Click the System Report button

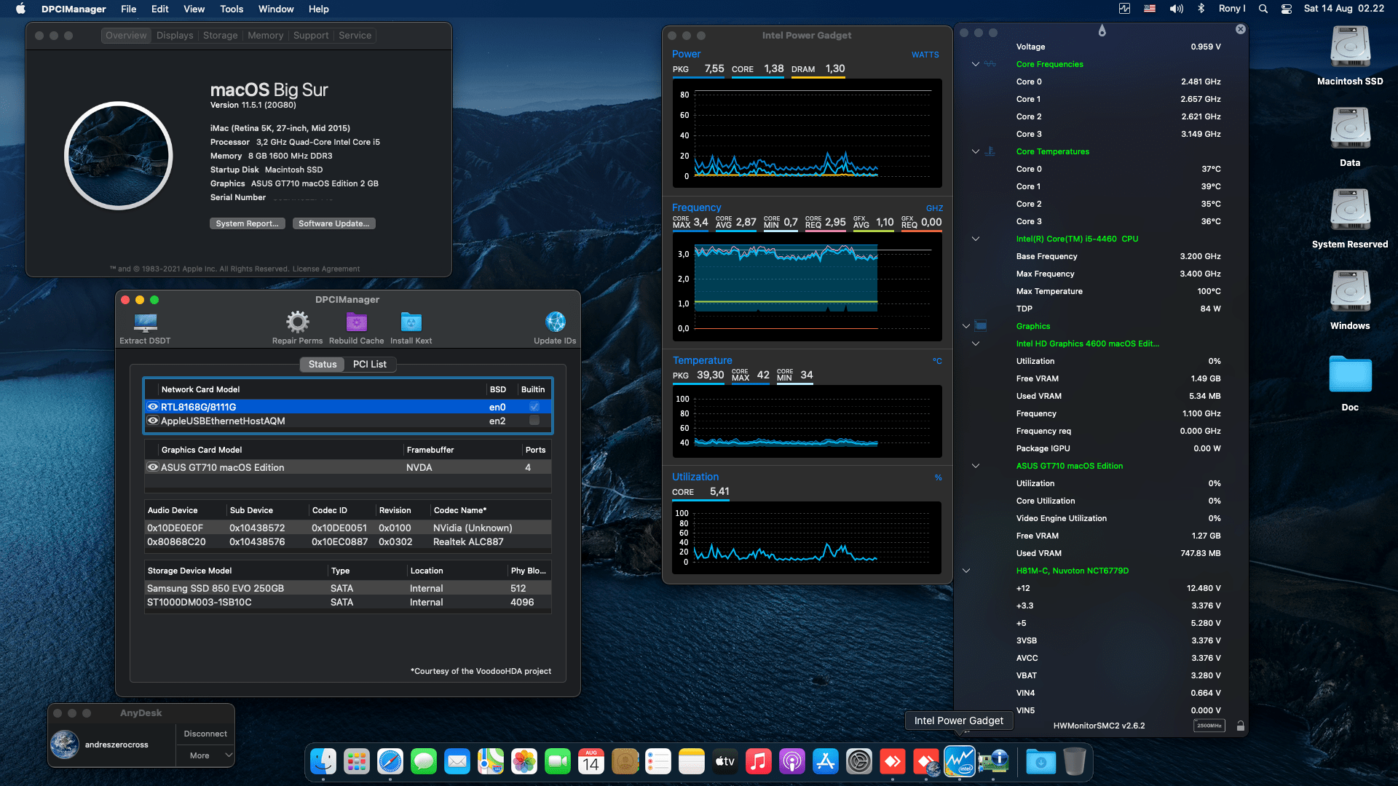point(247,223)
